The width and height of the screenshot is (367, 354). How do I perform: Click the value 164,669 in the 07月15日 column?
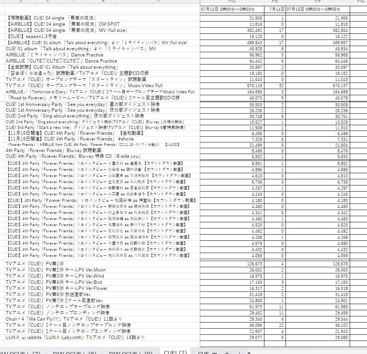pos(317,92)
